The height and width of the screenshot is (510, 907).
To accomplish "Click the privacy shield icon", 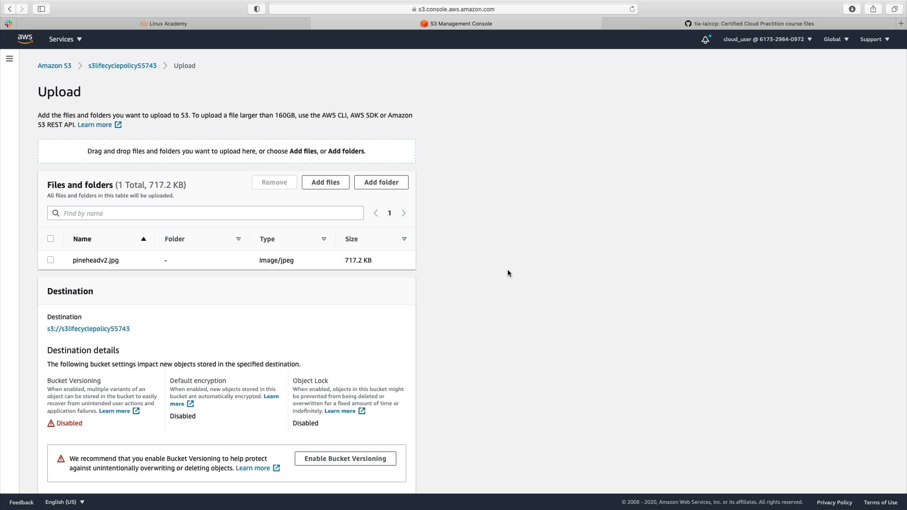I will click(x=257, y=9).
